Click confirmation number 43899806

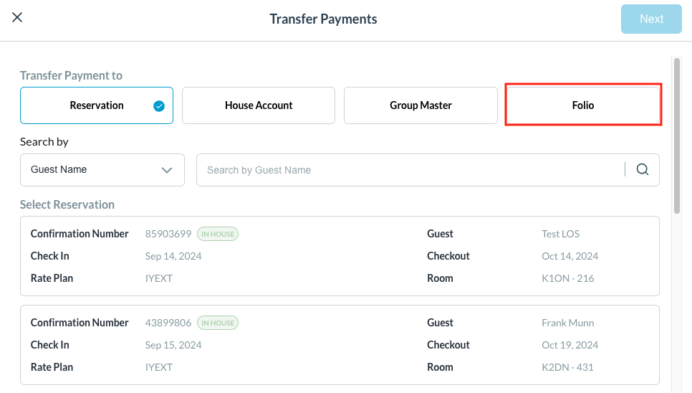click(168, 323)
